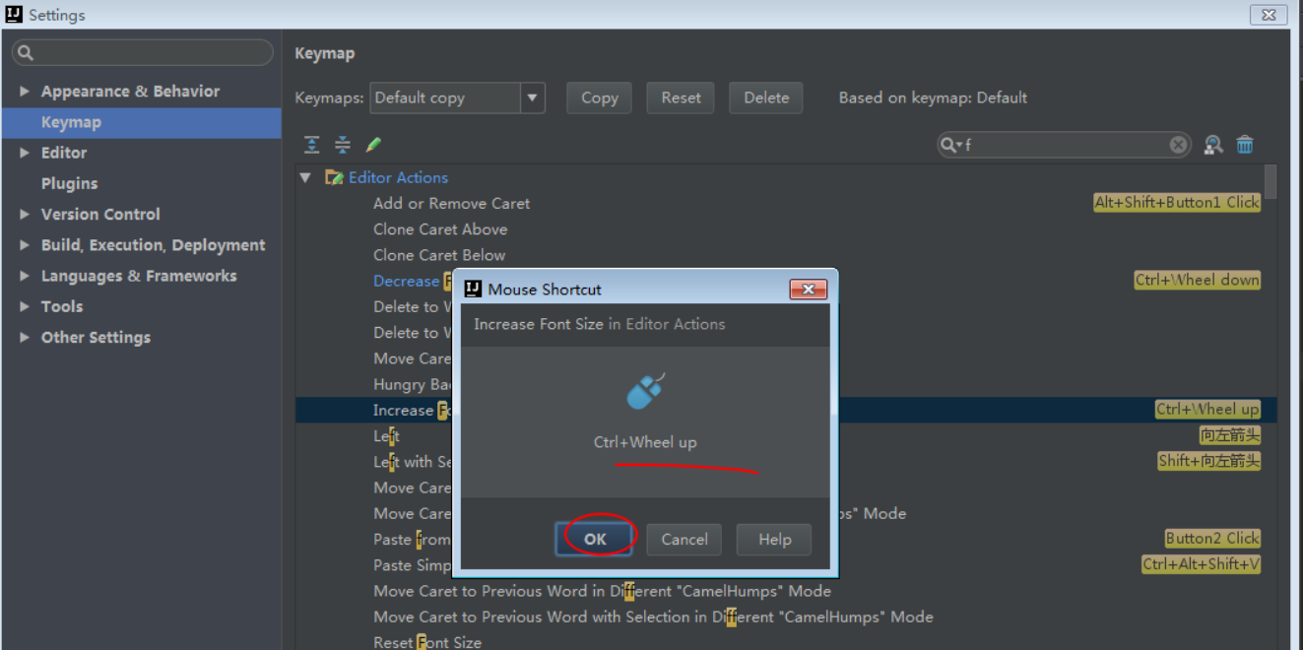Select Move Caret to Previous Word in Different CamelHumps

tap(602, 591)
